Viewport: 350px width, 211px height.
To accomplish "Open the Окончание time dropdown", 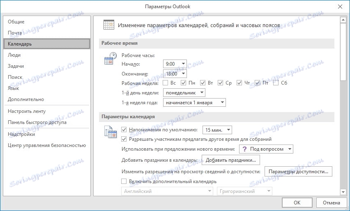I will [175, 73].
